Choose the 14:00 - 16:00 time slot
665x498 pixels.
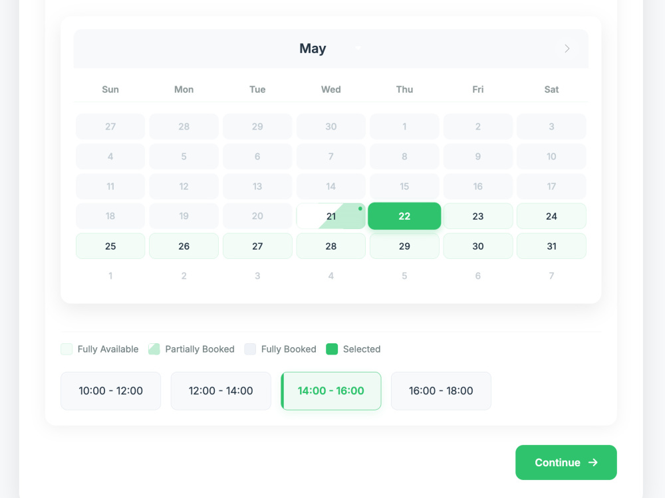coord(331,391)
